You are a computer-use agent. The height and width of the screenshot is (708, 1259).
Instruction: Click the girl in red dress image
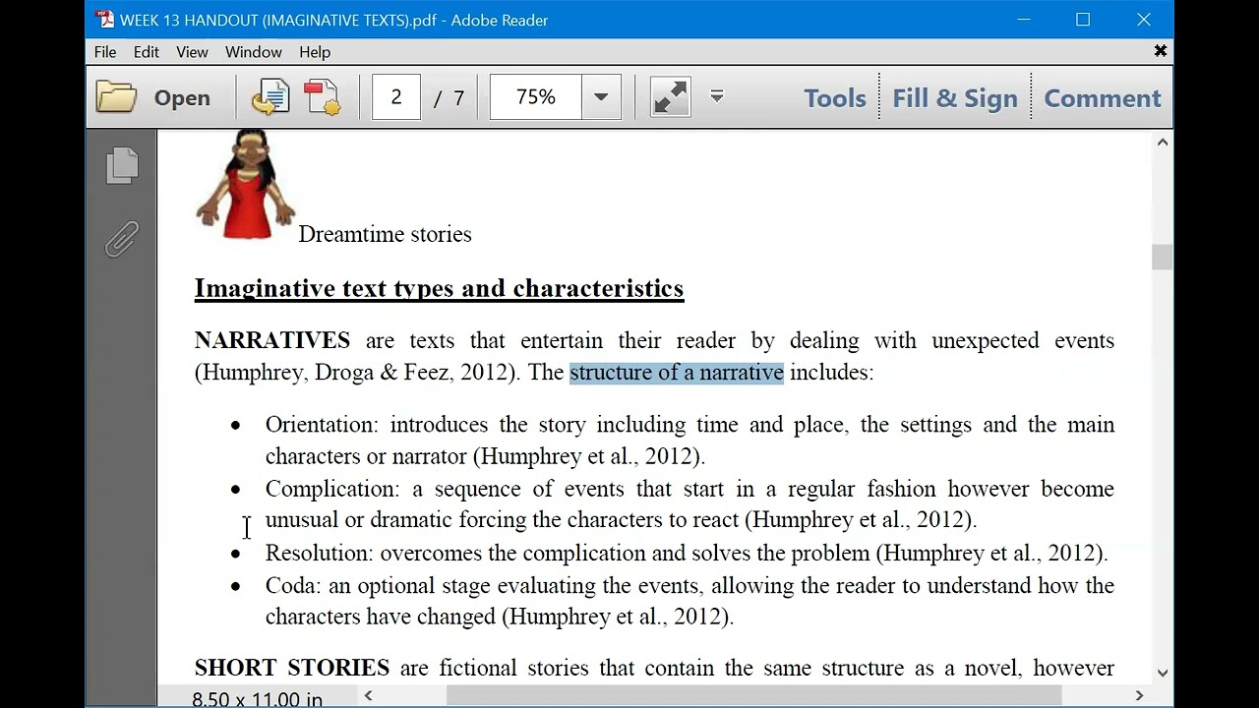tap(246, 184)
